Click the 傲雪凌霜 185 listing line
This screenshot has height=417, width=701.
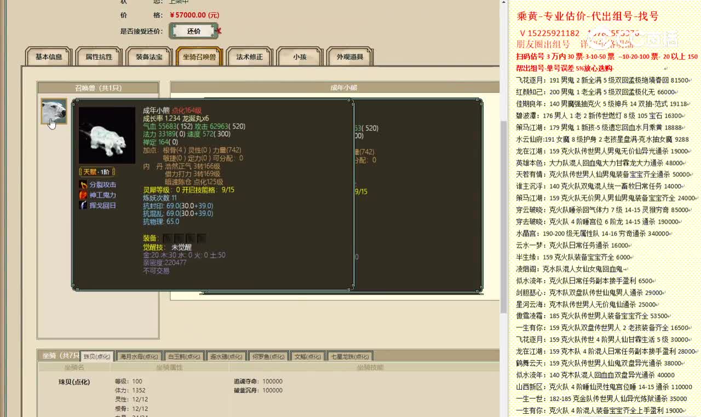point(592,316)
